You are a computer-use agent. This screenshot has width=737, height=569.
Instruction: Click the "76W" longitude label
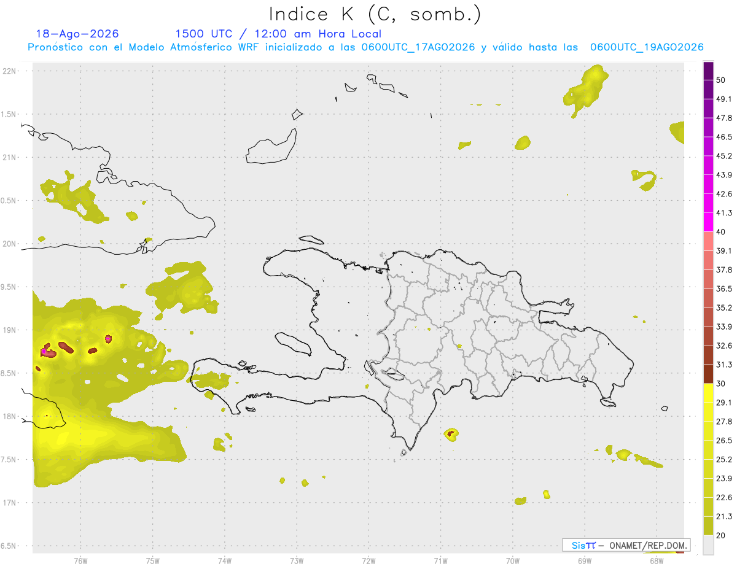tap(80, 561)
